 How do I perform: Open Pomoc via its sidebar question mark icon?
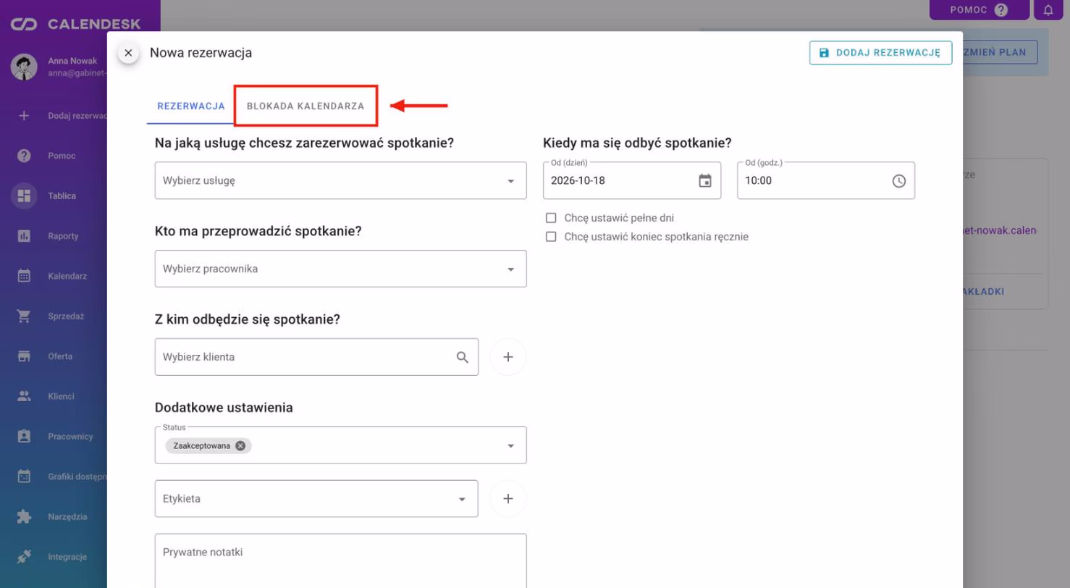[24, 156]
